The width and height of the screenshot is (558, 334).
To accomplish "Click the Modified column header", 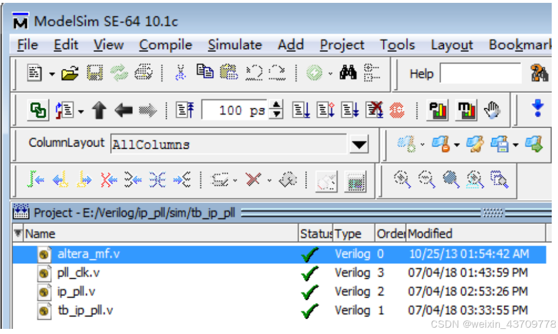I will [x=476, y=234].
